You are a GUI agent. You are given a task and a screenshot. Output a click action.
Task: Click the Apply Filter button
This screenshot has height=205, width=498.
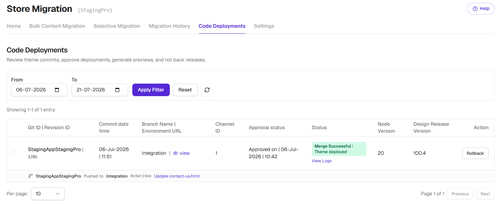151,90
